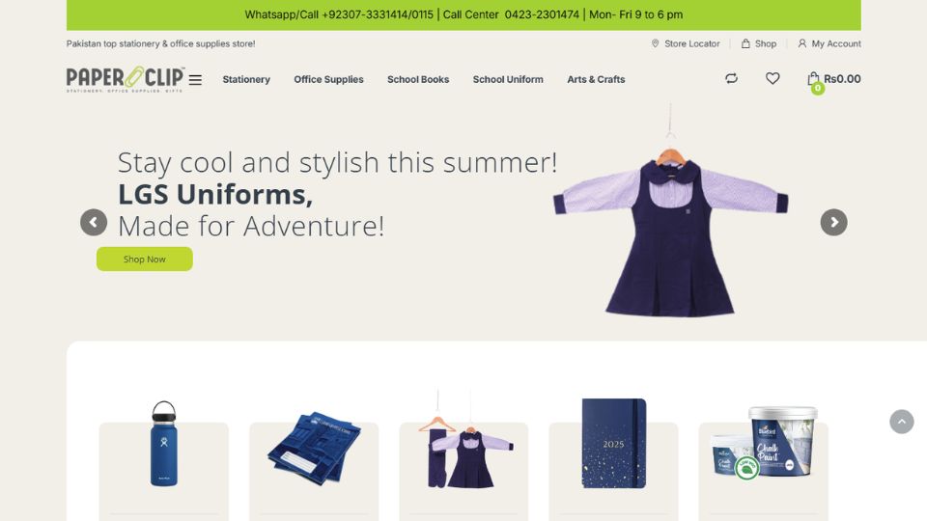Image resolution: width=927 pixels, height=521 pixels.
Task: Select the blue water bottle thumbnail
Action: point(164,444)
